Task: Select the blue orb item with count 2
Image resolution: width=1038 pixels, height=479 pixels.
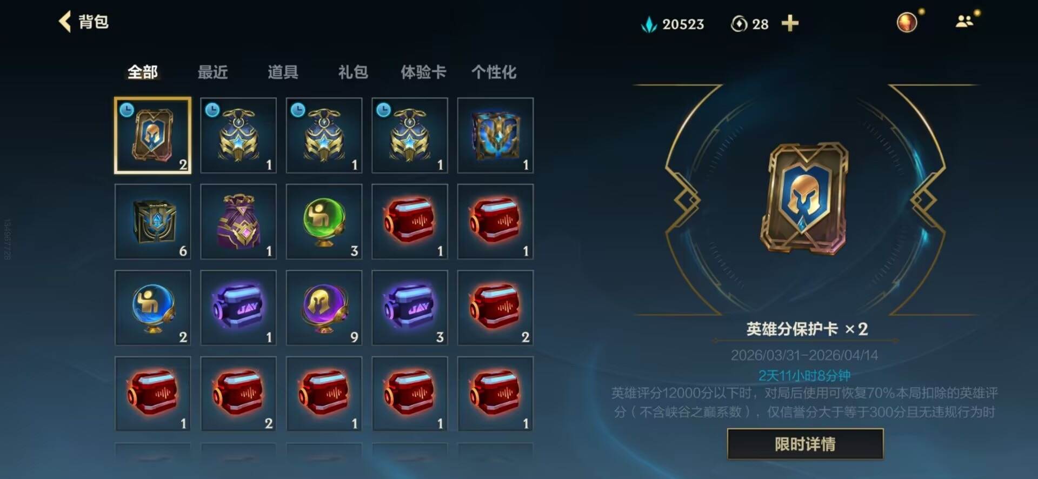Action: pos(153,308)
